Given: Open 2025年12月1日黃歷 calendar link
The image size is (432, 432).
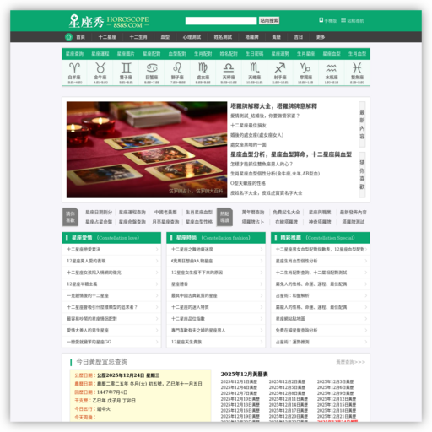Looking at the screenshot, I should 239,381.
